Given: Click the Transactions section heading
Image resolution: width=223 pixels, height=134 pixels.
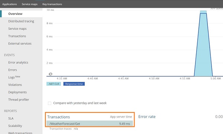Looking at the screenshot, I should (59, 117).
